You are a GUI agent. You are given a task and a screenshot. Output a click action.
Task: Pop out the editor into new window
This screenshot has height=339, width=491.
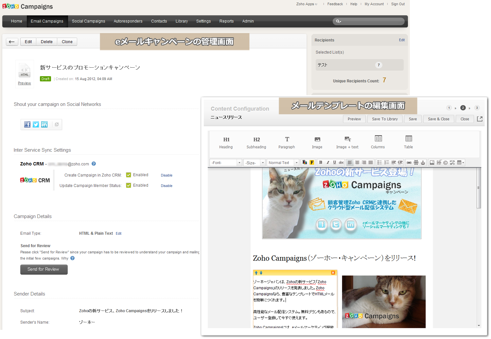coord(480,119)
